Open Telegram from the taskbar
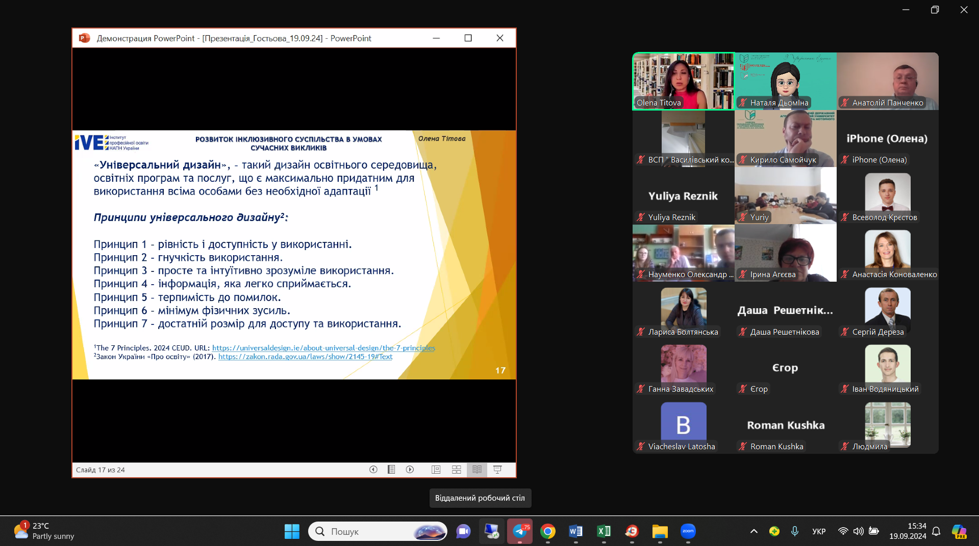Image resolution: width=979 pixels, height=546 pixels. coord(520,531)
